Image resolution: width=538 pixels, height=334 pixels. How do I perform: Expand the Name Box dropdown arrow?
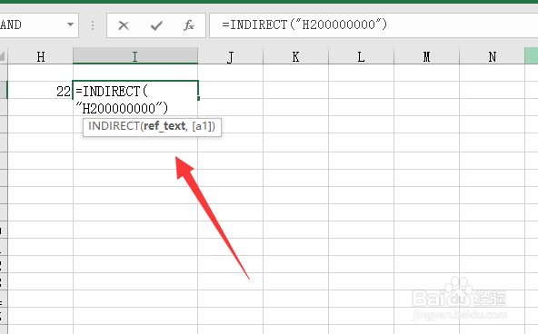pyautogui.click(x=70, y=25)
